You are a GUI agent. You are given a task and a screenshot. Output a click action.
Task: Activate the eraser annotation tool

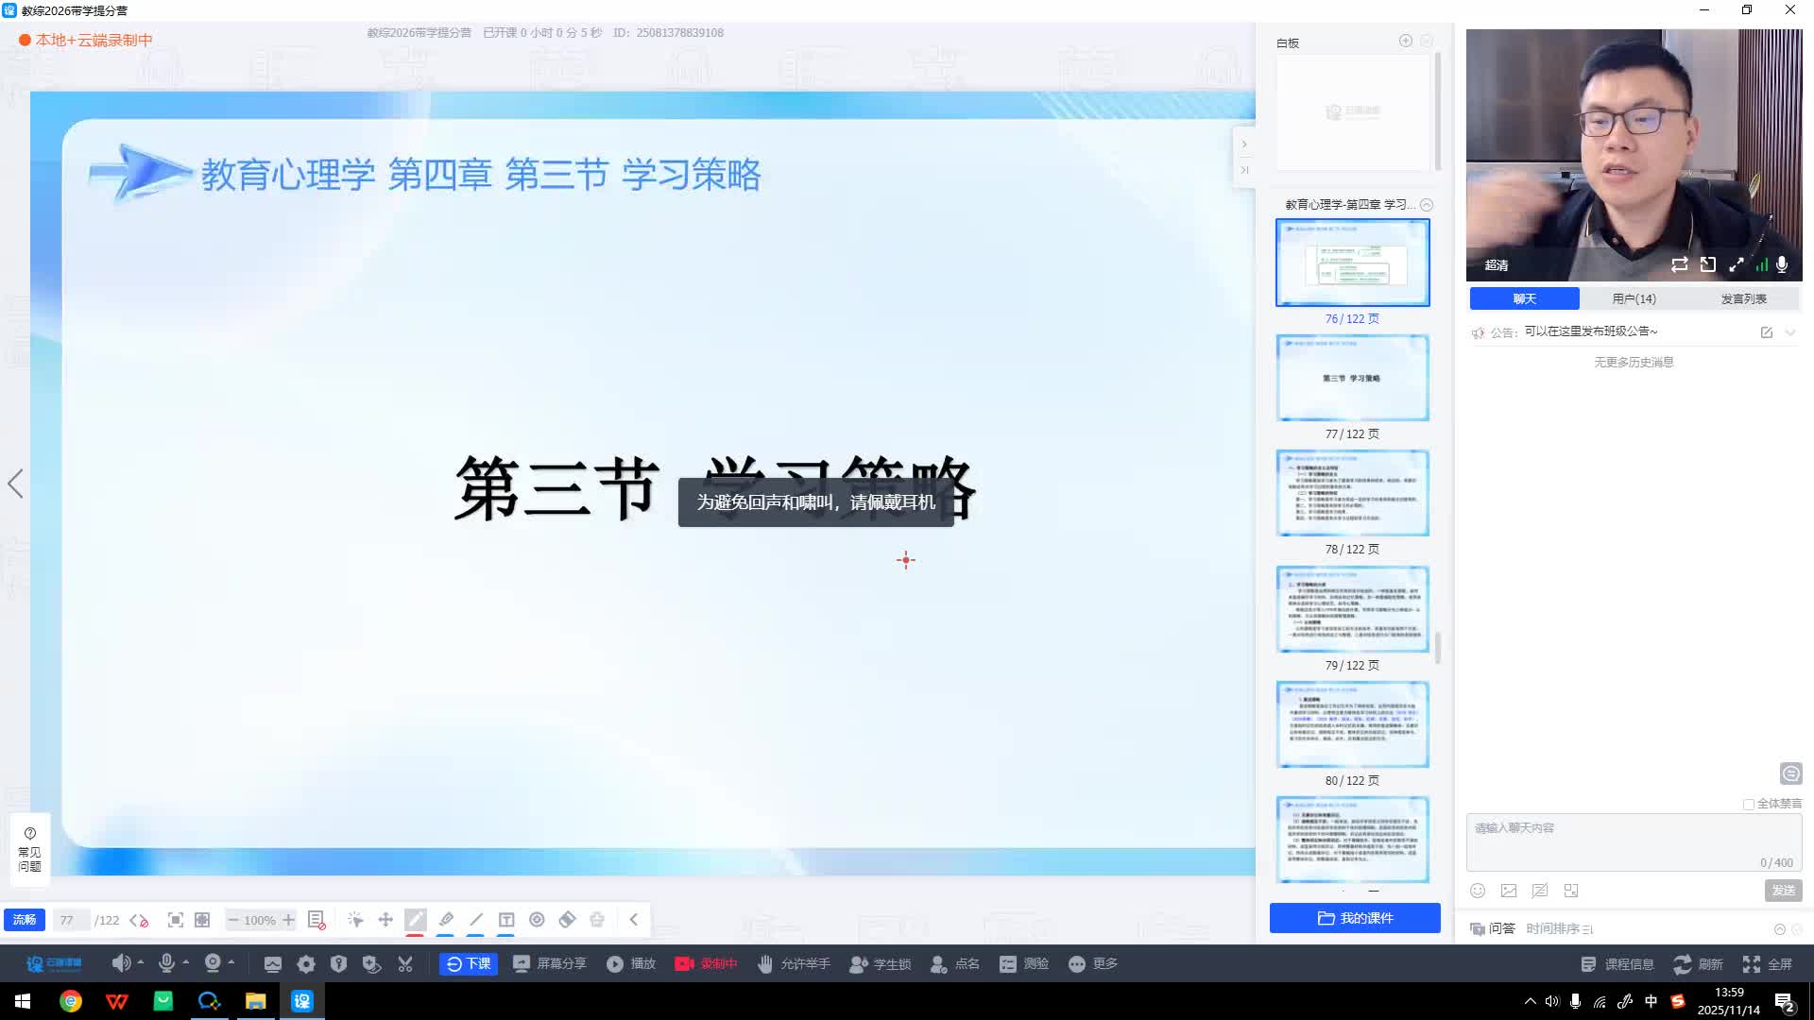pos(568,919)
